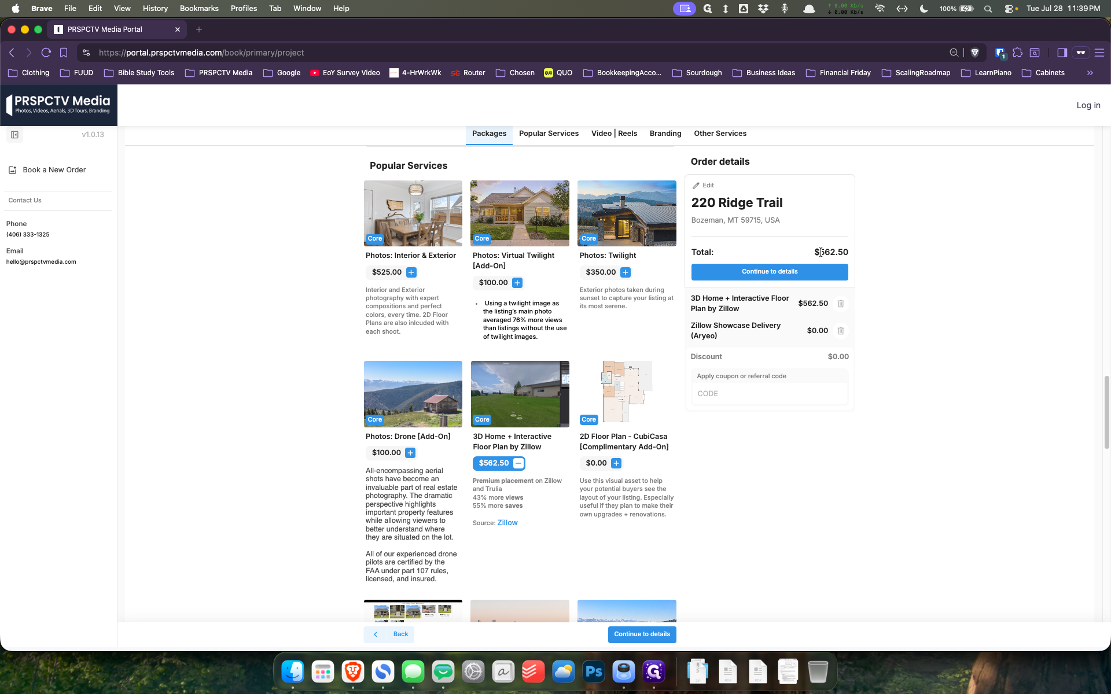Go Back using the bottom button
The height and width of the screenshot is (694, 1111).
pyautogui.click(x=389, y=634)
